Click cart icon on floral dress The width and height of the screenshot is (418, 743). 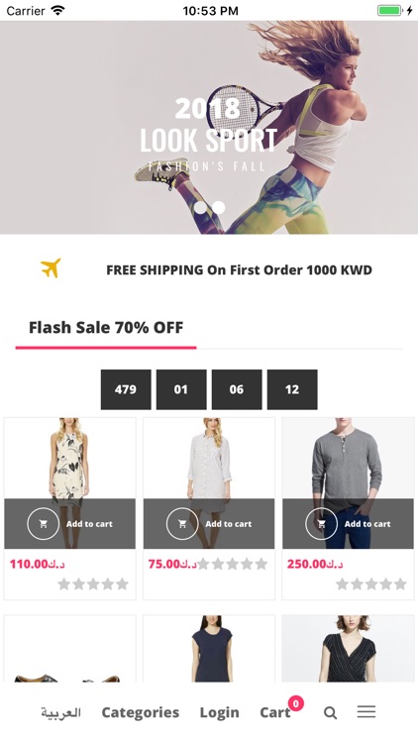44,524
